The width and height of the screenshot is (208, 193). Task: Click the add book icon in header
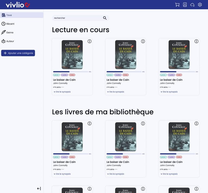pos(185,5)
